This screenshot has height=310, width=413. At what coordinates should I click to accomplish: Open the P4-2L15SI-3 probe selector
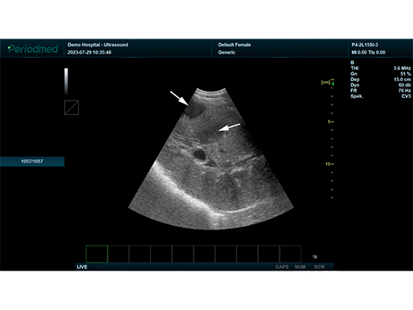365,45
